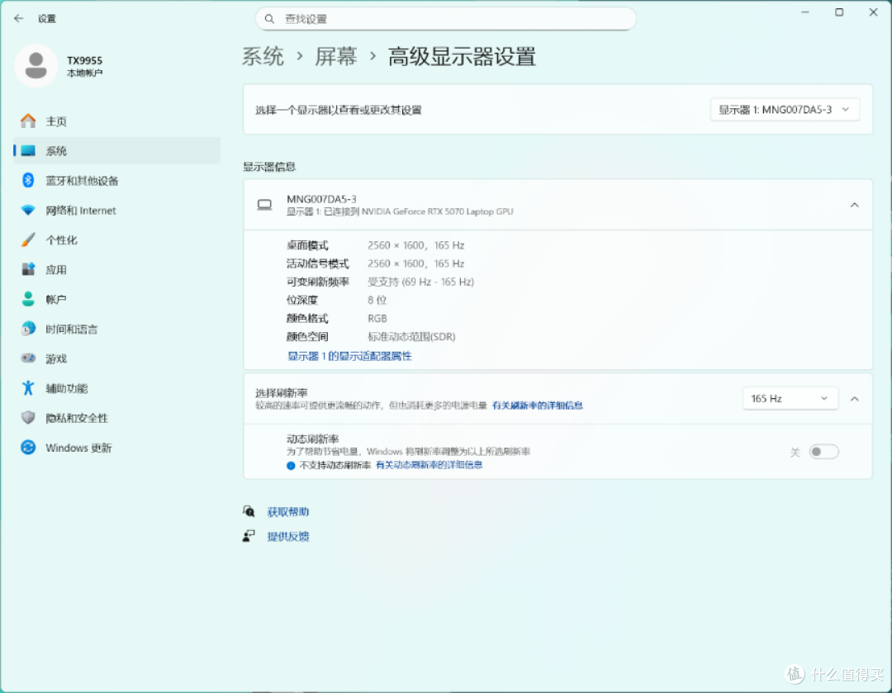Click the 桌面模式 2560 × 1600 value

click(x=415, y=245)
